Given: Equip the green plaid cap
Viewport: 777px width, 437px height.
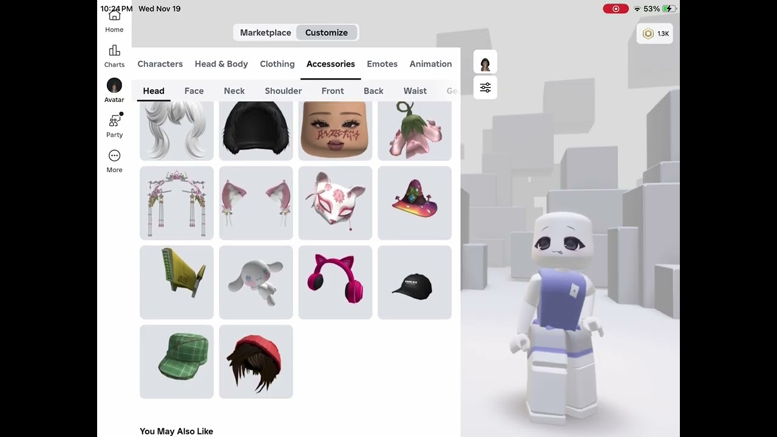Looking at the screenshot, I should click(x=177, y=362).
